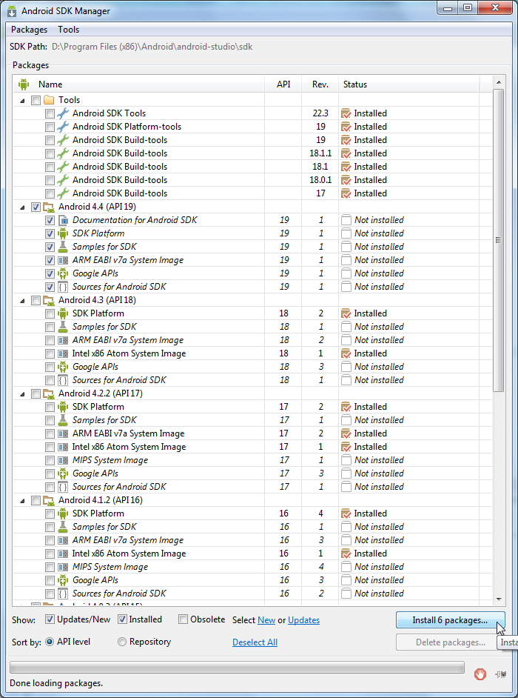Collapse the Android 4.2.2 (API 17) group
The width and height of the screenshot is (518, 698).
[22, 394]
